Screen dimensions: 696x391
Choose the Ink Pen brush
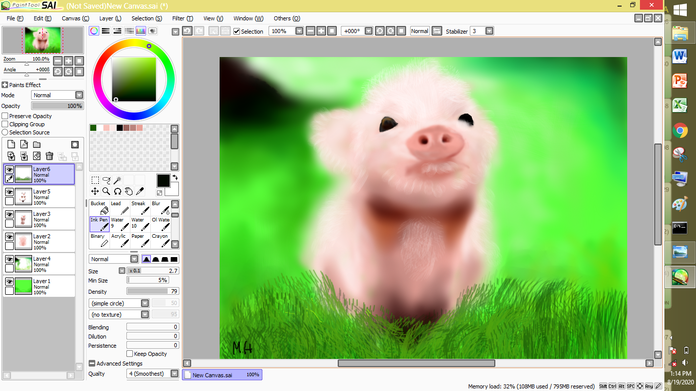tap(99, 224)
